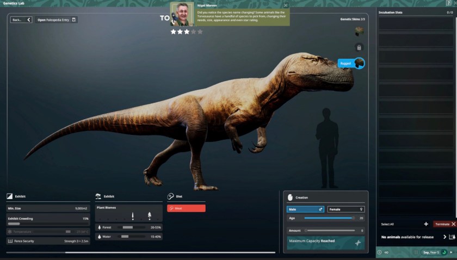Click the Incubation Slots 0 / 0 counter
The height and width of the screenshot is (260, 457).
450,13
